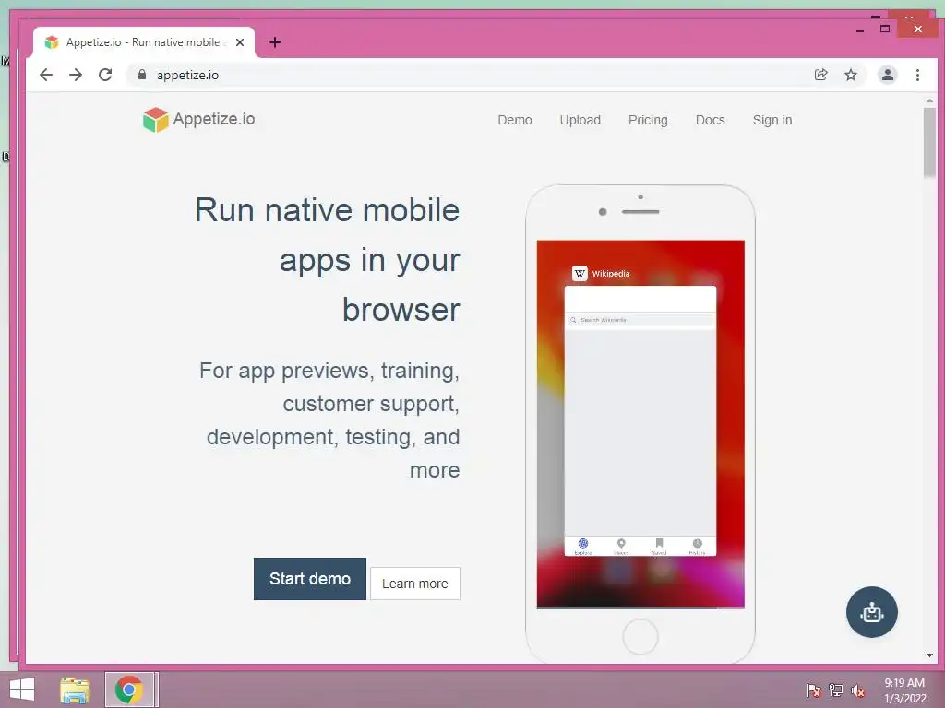Click the Chrome taskbar icon

[x=129, y=690]
